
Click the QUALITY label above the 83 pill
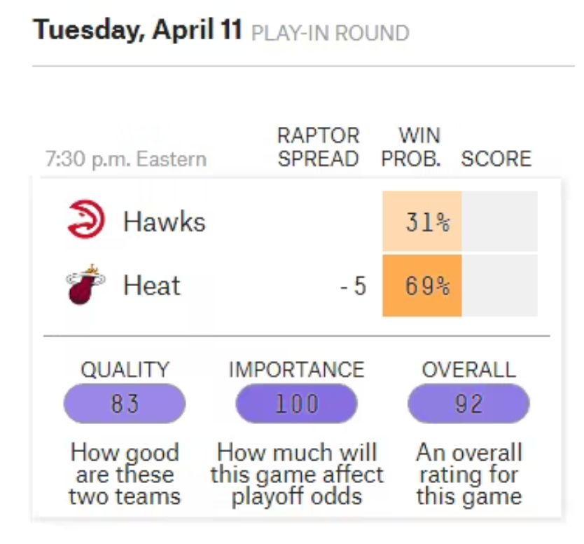click(125, 370)
